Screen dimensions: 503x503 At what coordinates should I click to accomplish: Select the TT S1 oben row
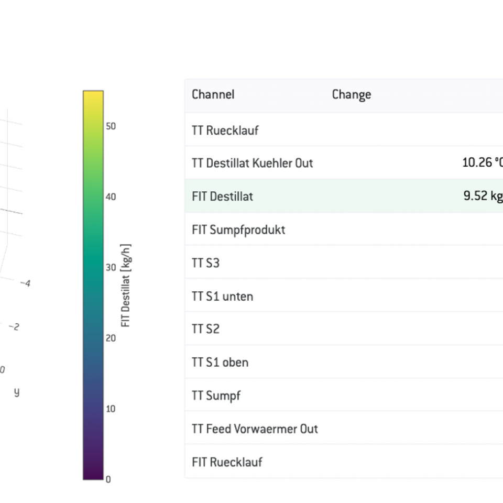coord(344,362)
